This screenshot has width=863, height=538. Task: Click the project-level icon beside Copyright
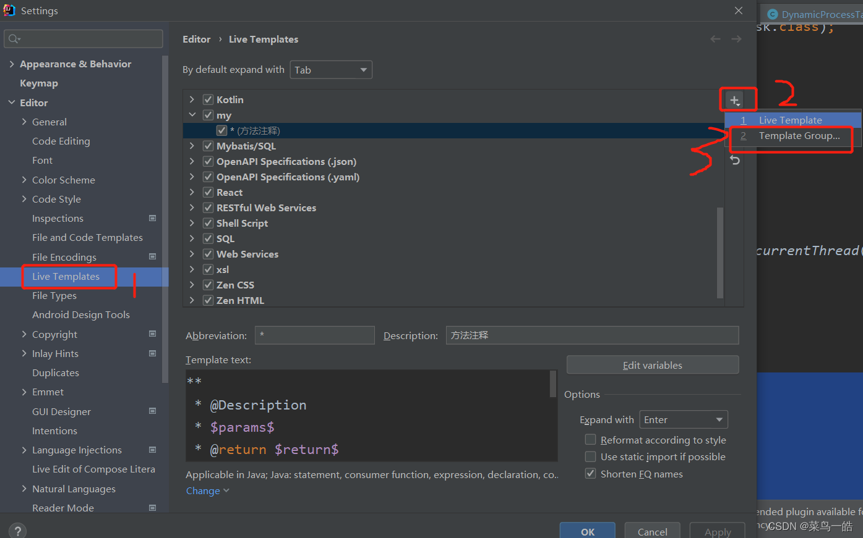coord(153,334)
